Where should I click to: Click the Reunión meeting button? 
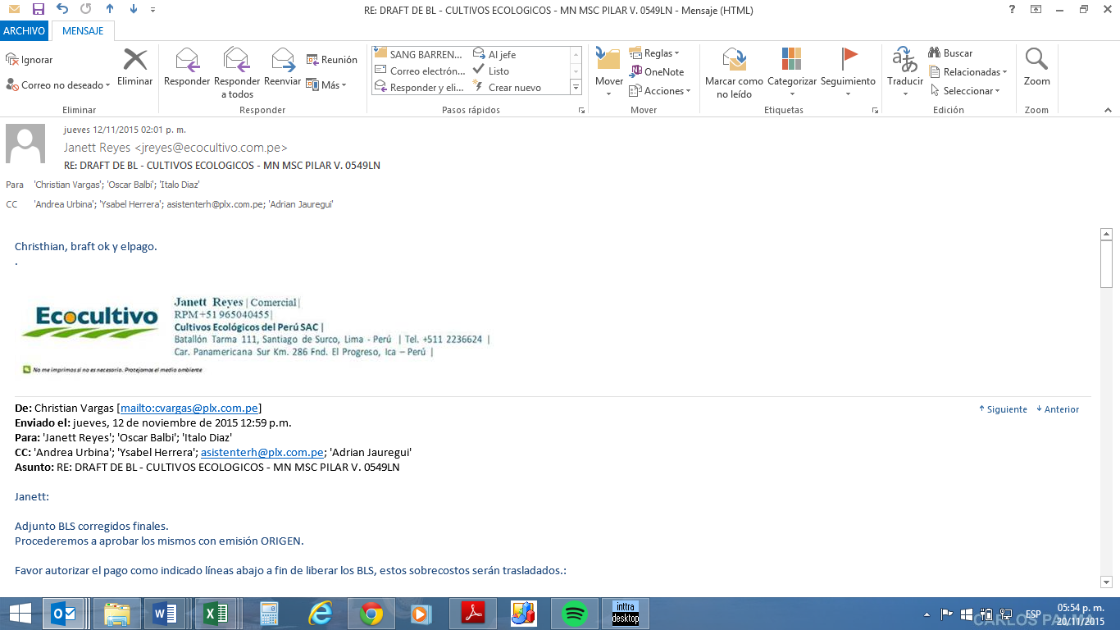pyautogui.click(x=331, y=60)
